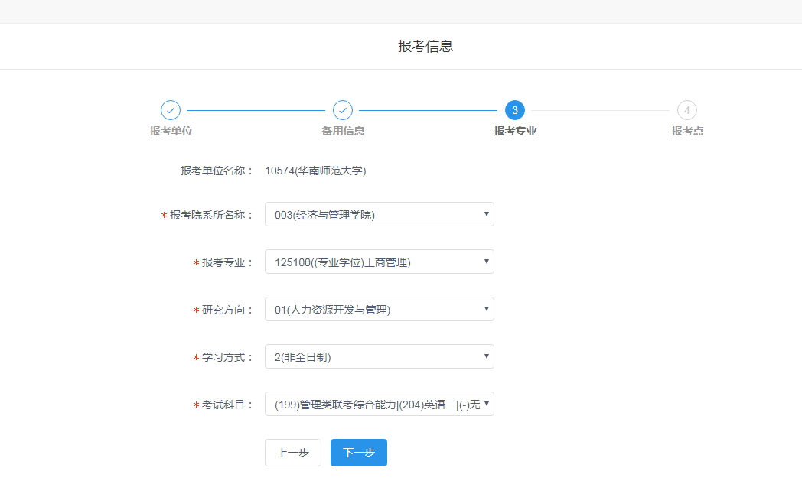This screenshot has width=802, height=481.
Task: Click the dropdown arrow on 报考院系所名称 field
Action: tap(485, 214)
